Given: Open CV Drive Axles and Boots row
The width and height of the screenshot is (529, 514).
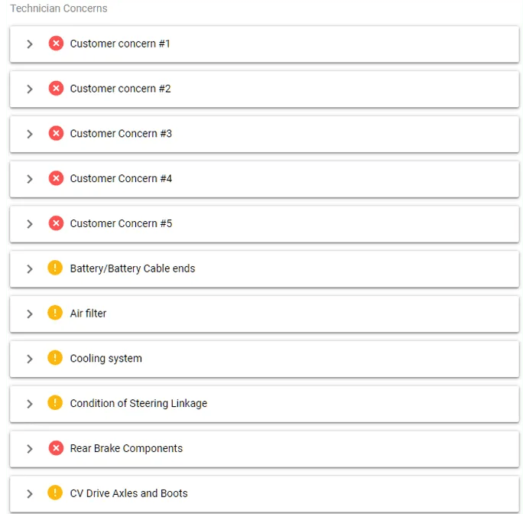Looking at the screenshot, I should tap(128, 493).
